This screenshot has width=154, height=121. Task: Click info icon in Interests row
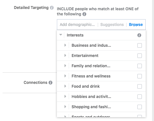[139, 35]
